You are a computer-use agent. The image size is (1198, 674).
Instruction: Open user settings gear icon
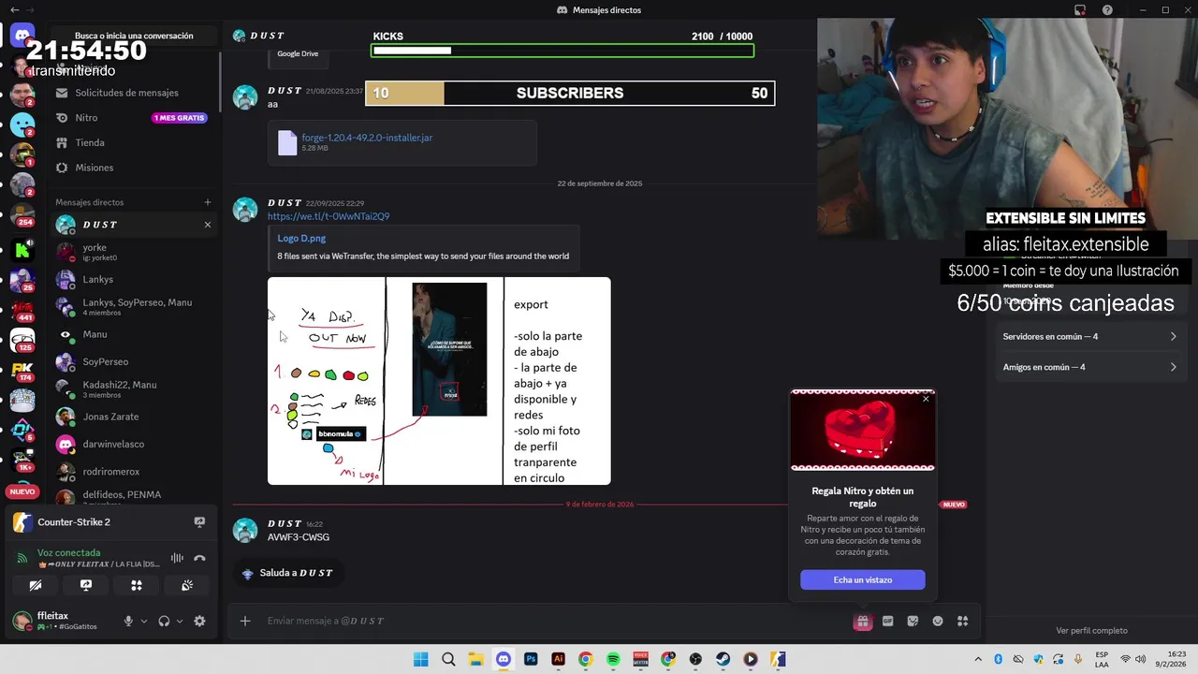[199, 621]
